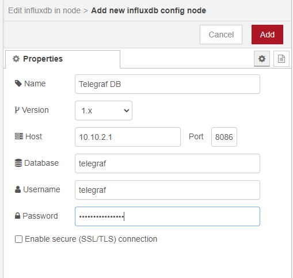The height and width of the screenshot is (278, 293).
Task: Open node description document icon
Action: pyautogui.click(x=281, y=59)
